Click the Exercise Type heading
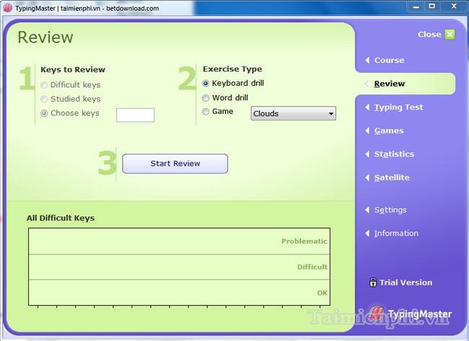469x341 pixels. click(232, 69)
